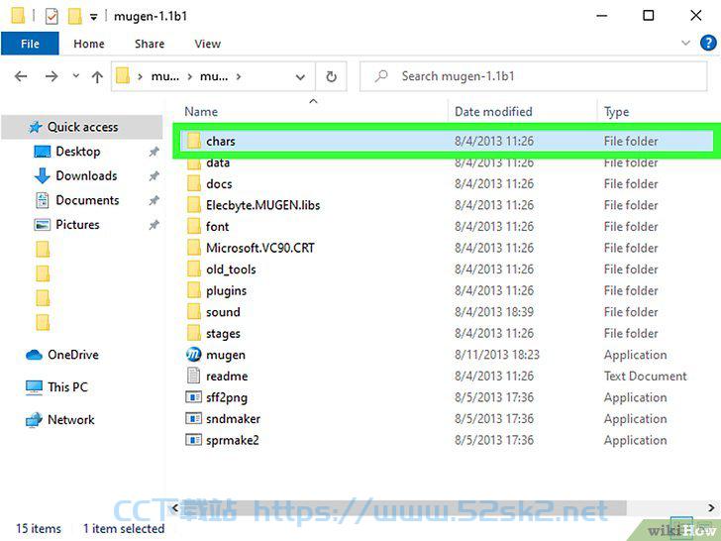Select the sndmaker application icon
This screenshot has width=721, height=541.
(x=193, y=418)
